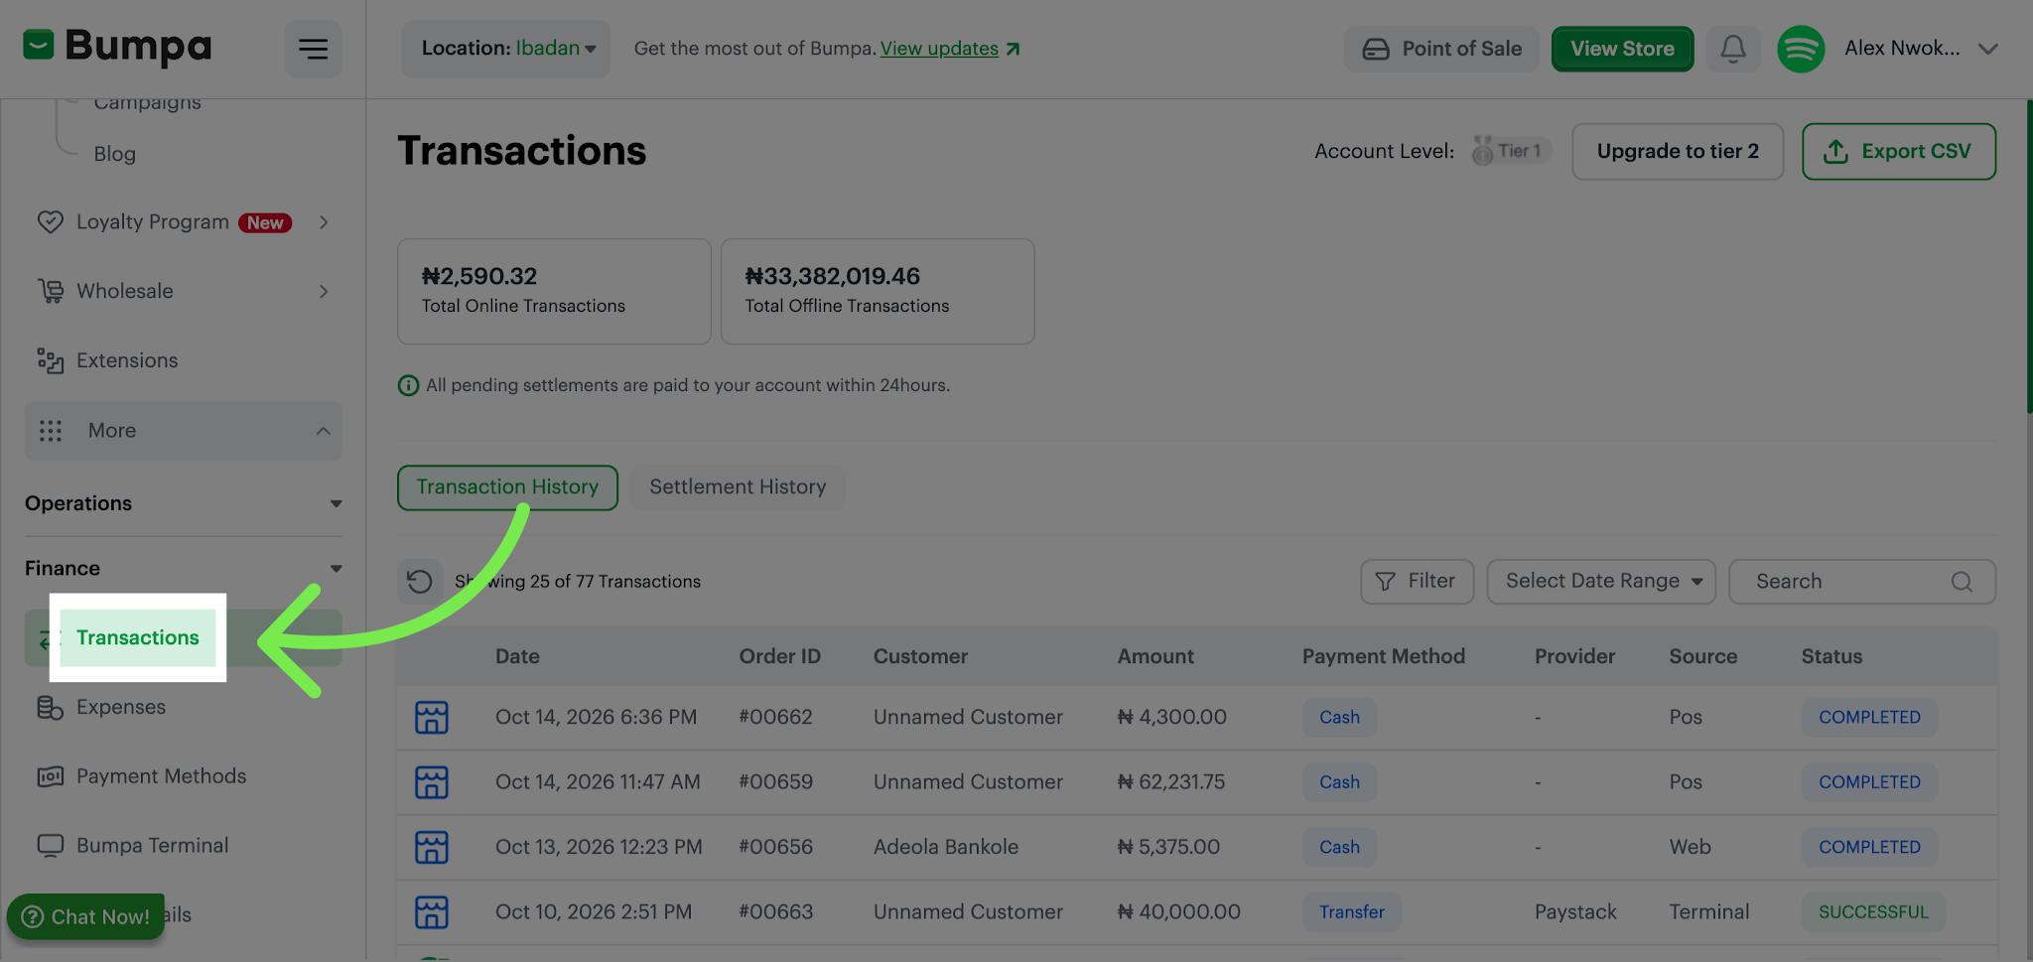Screen dimensions: 2033x962
Task: Expand the user account menu chevron
Action: pyautogui.click(x=1987, y=49)
